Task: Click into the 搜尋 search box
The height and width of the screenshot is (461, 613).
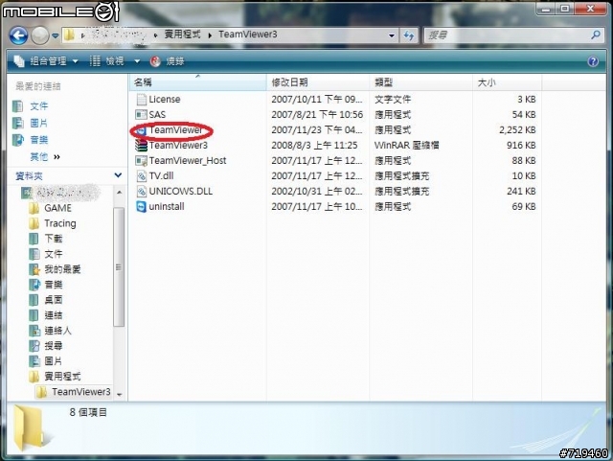Action: coord(507,35)
